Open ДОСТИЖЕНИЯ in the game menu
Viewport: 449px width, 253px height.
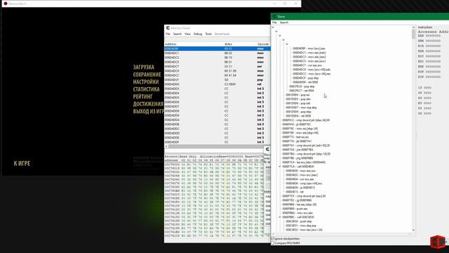(x=148, y=104)
